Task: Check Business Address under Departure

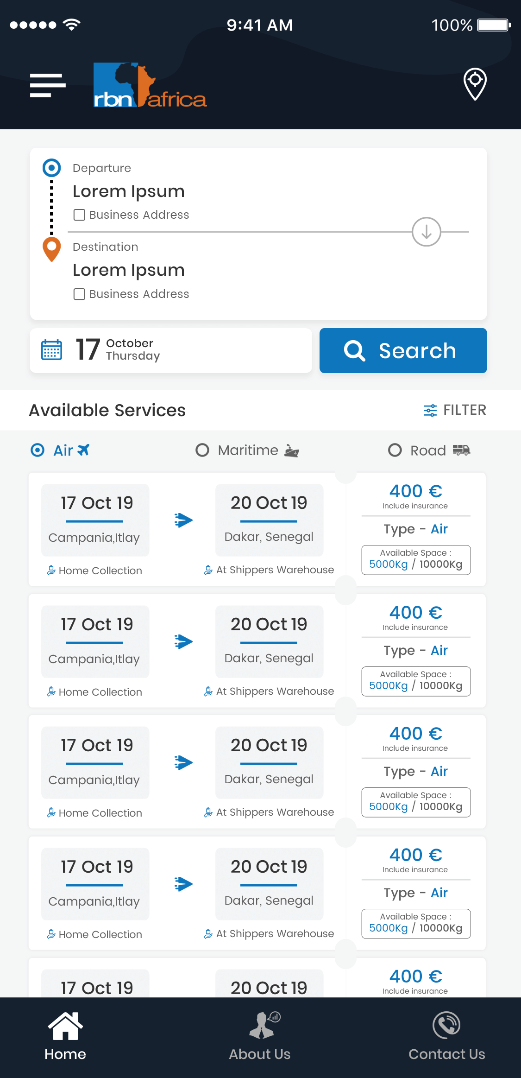Action: coord(80,215)
